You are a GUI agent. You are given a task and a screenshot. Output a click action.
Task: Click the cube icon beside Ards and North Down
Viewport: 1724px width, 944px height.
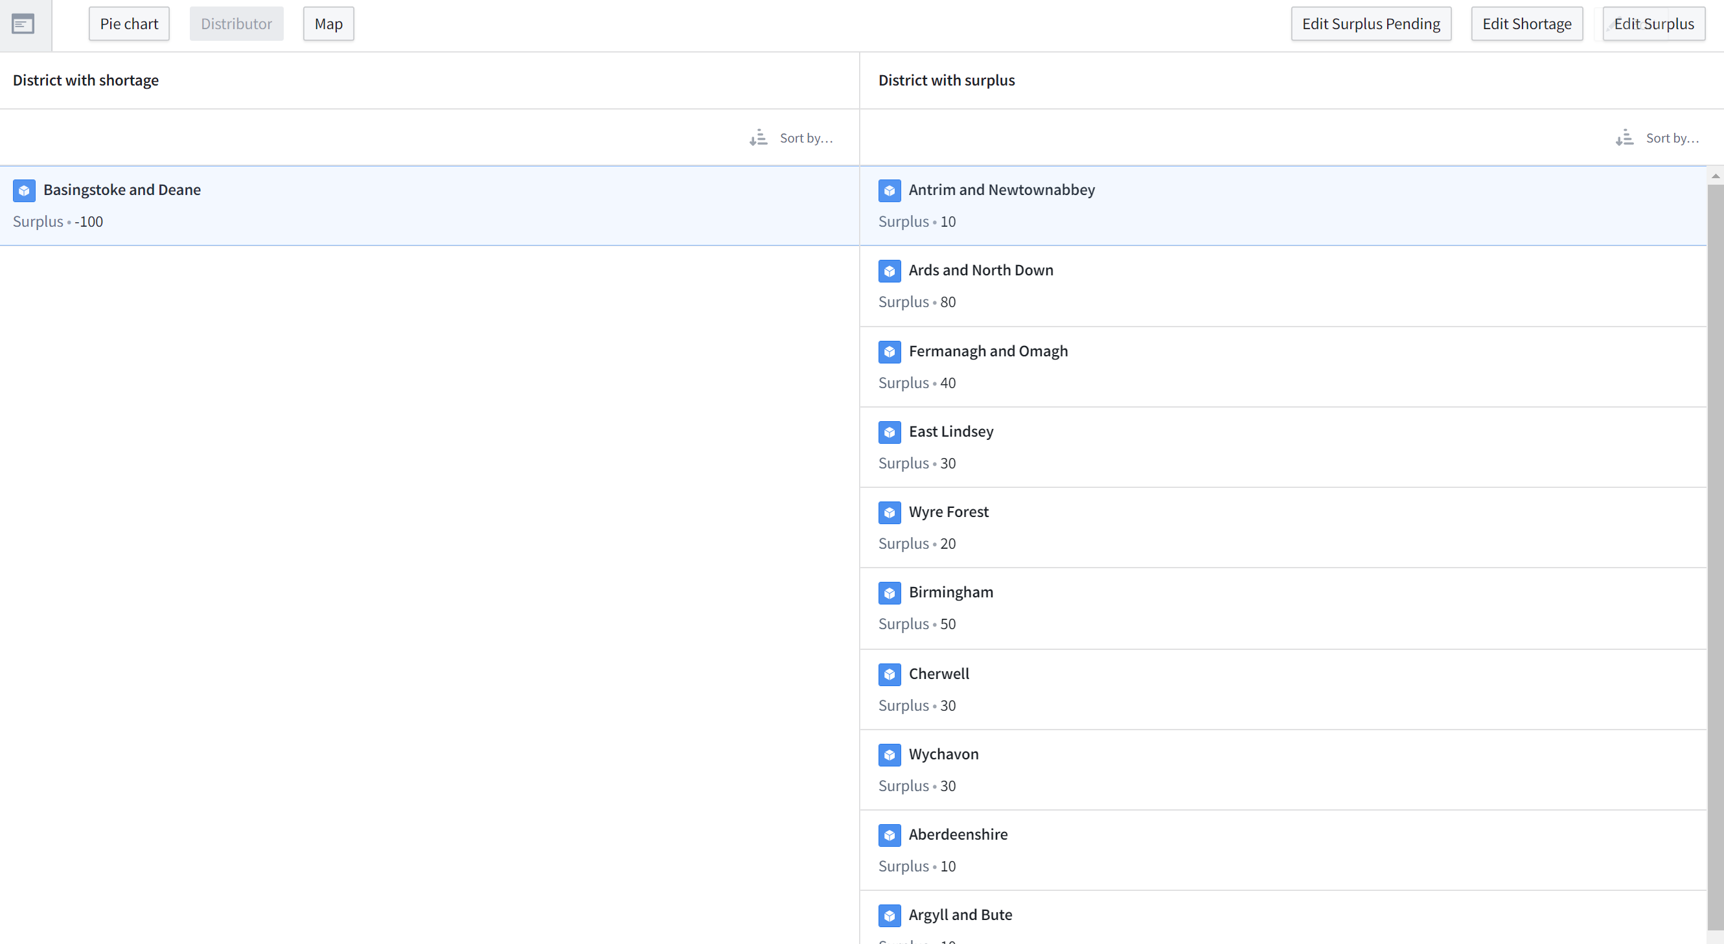click(890, 271)
